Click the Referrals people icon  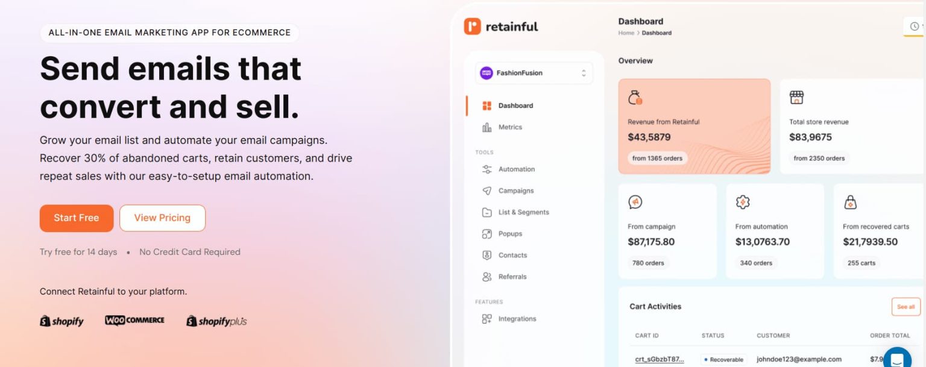click(x=488, y=277)
